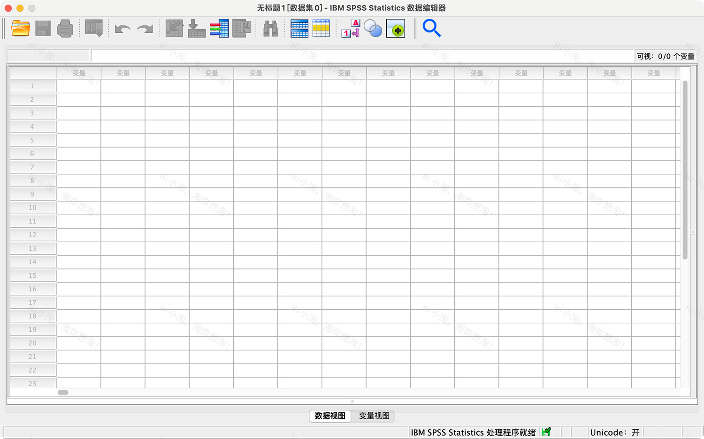
Task: Insert a new variable
Action: tap(321, 28)
